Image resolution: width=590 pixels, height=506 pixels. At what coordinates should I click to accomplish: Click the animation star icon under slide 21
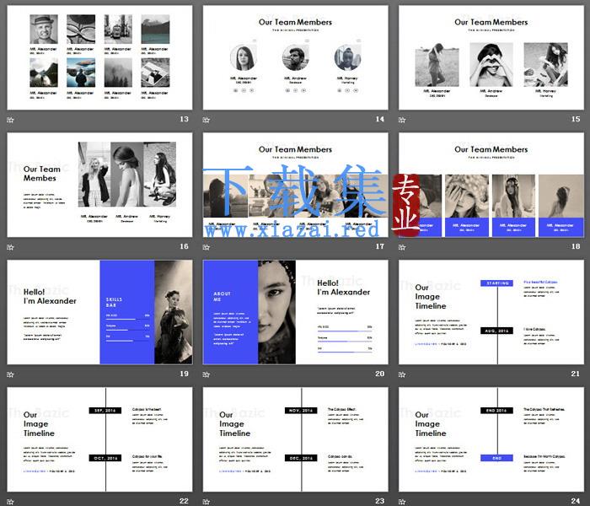[x=402, y=374]
